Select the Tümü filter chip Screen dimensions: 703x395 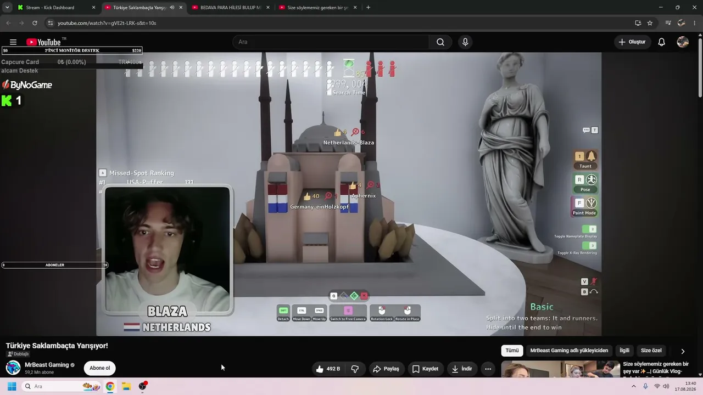(x=512, y=351)
